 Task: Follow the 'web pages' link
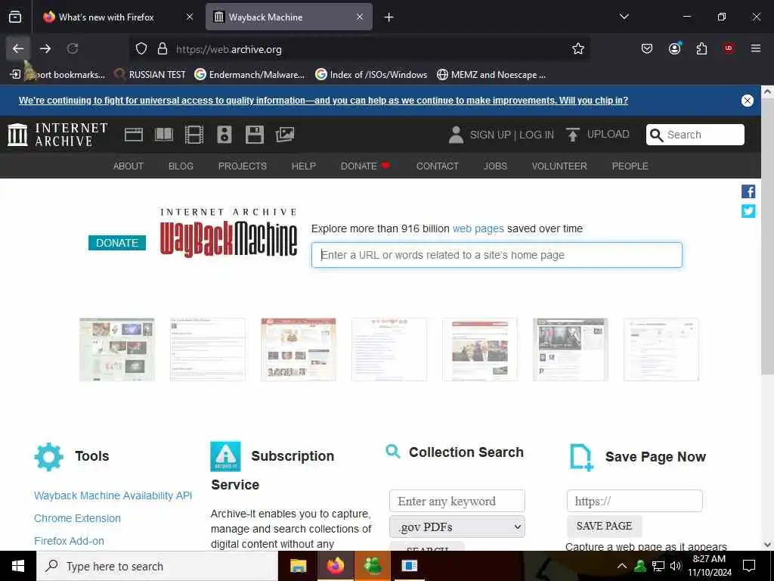[478, 228]
